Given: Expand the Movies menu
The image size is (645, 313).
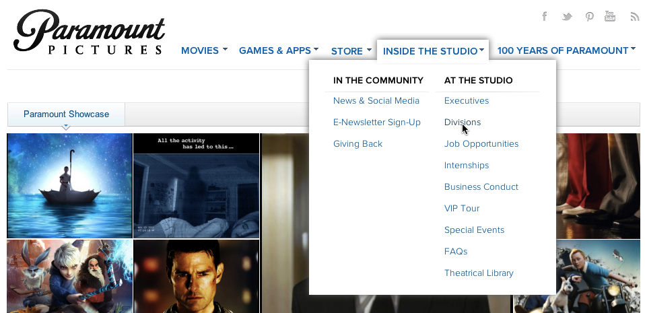Looking at the screenshot, I should tap(204, 50).
